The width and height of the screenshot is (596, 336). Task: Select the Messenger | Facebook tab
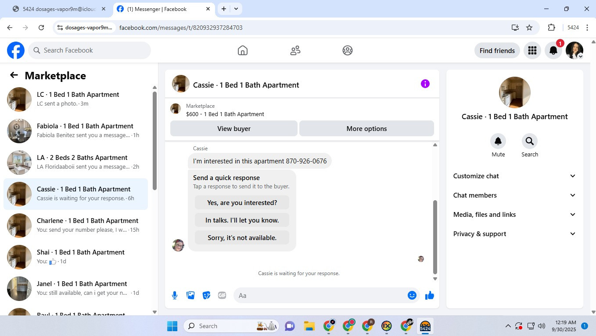[x=164, y=9]
